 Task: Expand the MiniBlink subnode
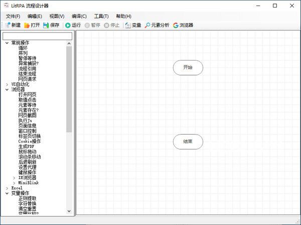click(14, 183)
